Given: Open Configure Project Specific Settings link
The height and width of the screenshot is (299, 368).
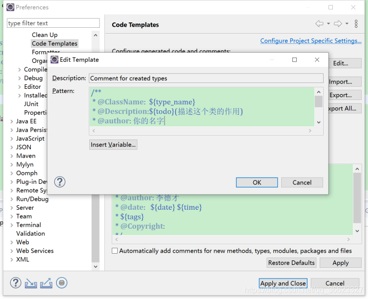Looking at the screenshot, I should (x=311, y=40).
